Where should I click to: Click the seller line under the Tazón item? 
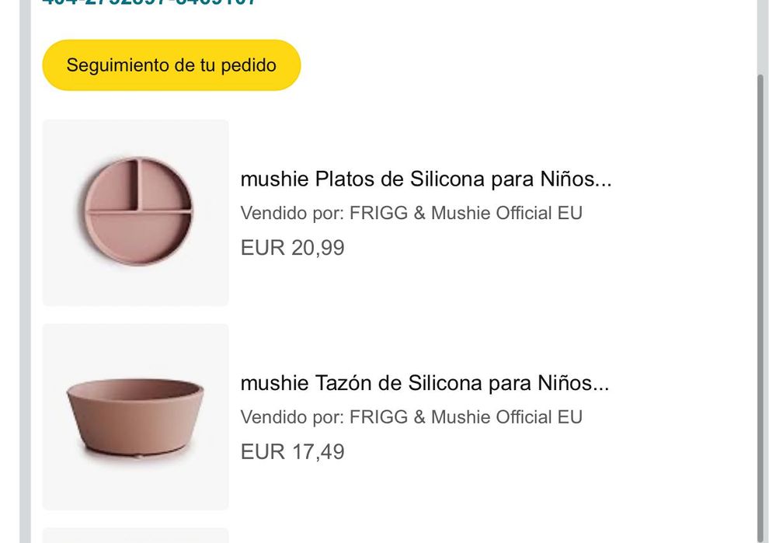pyautogui.click(x=411, y=416)
